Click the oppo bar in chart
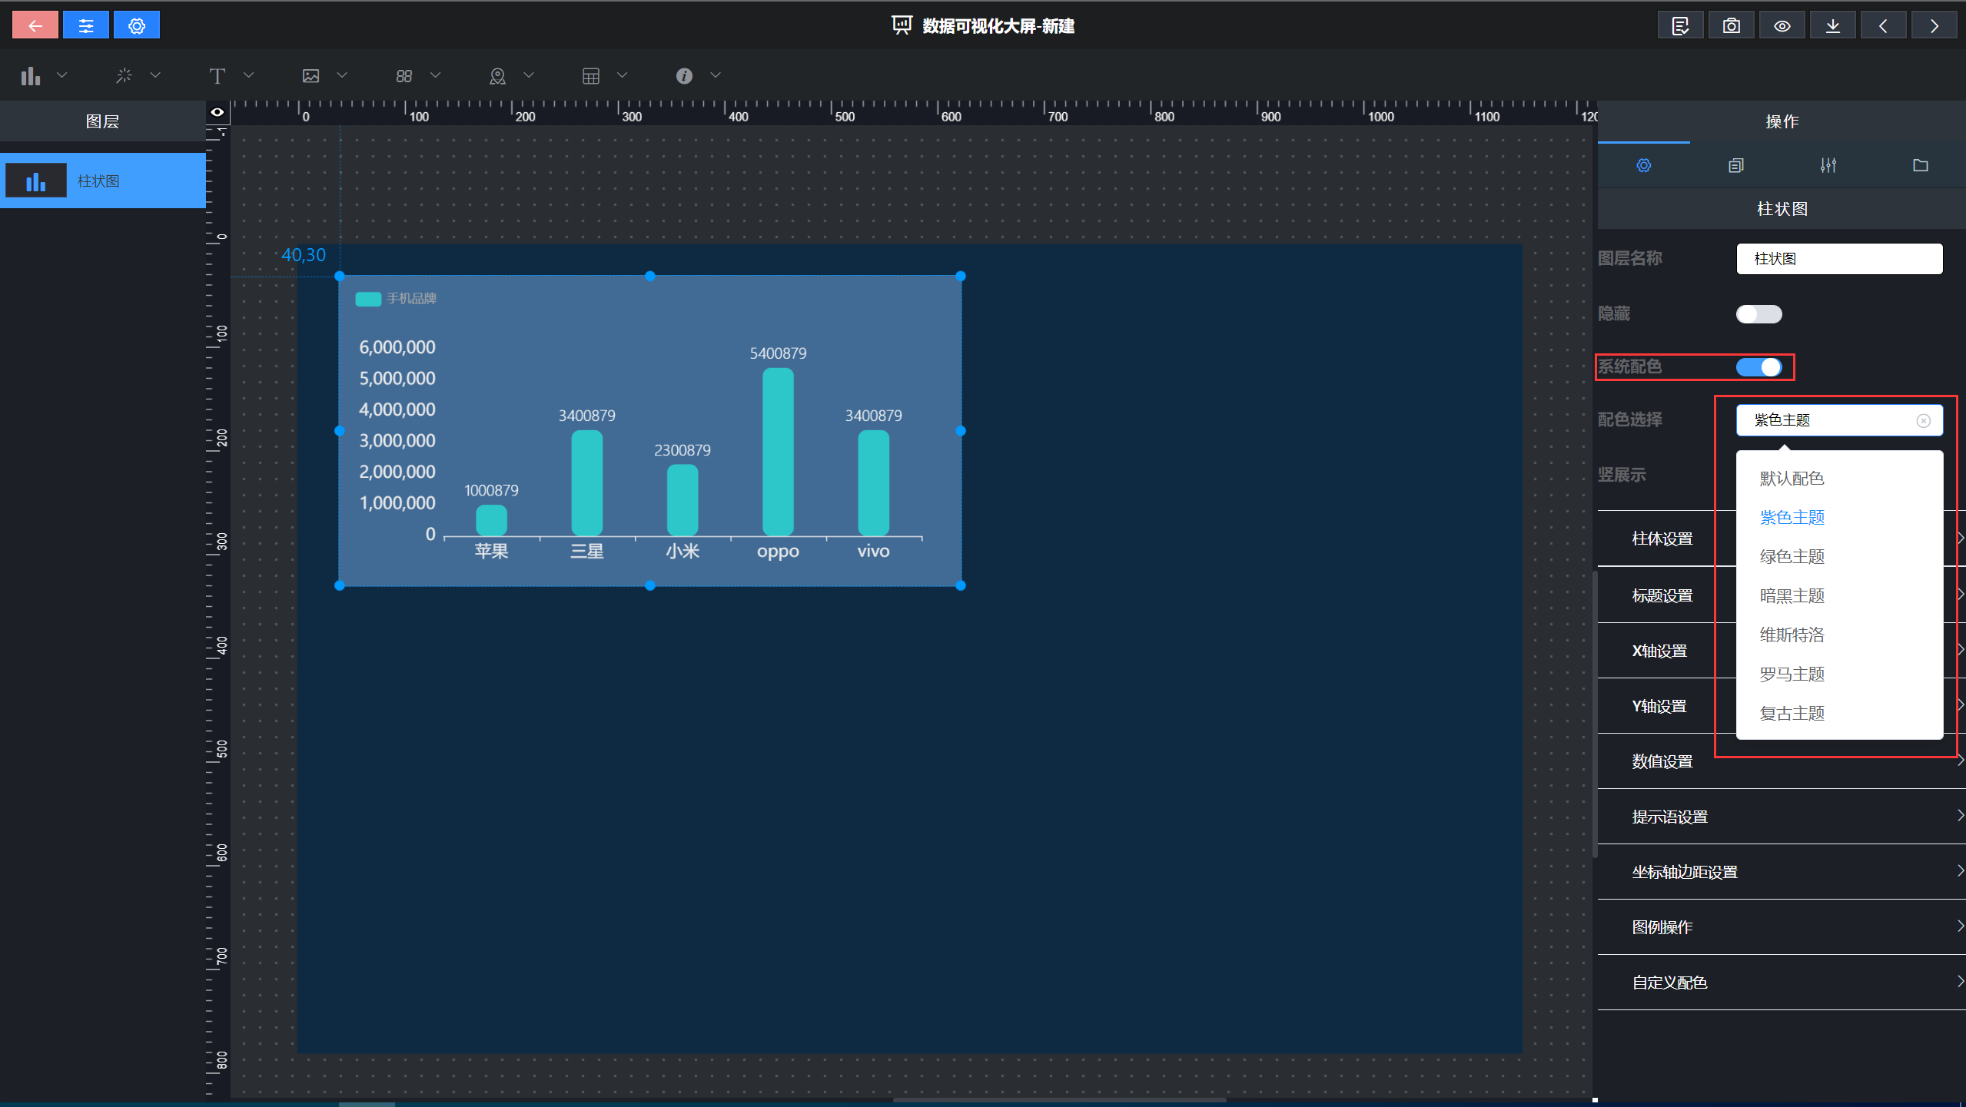The image size is (1966, 1107). click(x=778, y=452)
